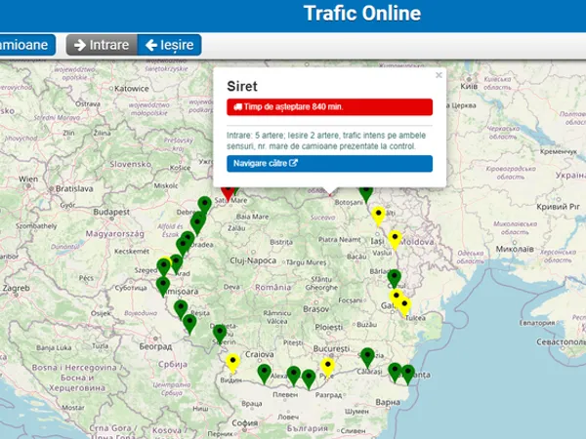Click the red map marker near Satu Mare
This screenshot has width=586, height=439.
tap(228, 189)
